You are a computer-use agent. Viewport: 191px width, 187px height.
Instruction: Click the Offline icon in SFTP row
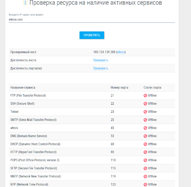pos(145,168)
